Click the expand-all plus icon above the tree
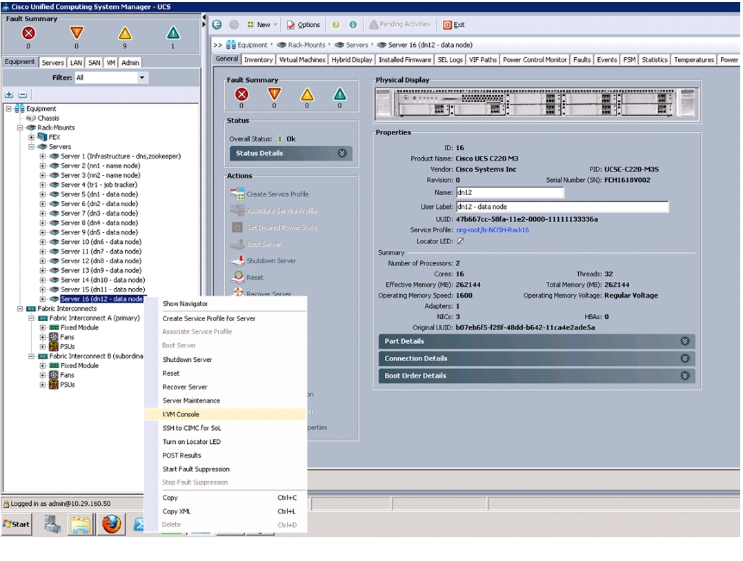The height and width of the screenshot is (561, 743). (x=9, y=94)
